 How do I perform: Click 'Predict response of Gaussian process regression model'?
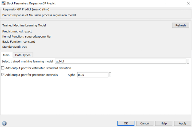[39, 15]
